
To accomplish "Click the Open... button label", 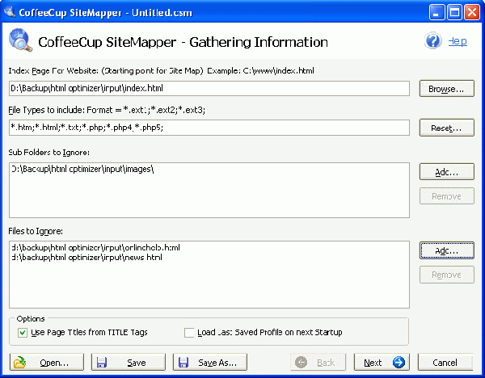I will [54, 363].
